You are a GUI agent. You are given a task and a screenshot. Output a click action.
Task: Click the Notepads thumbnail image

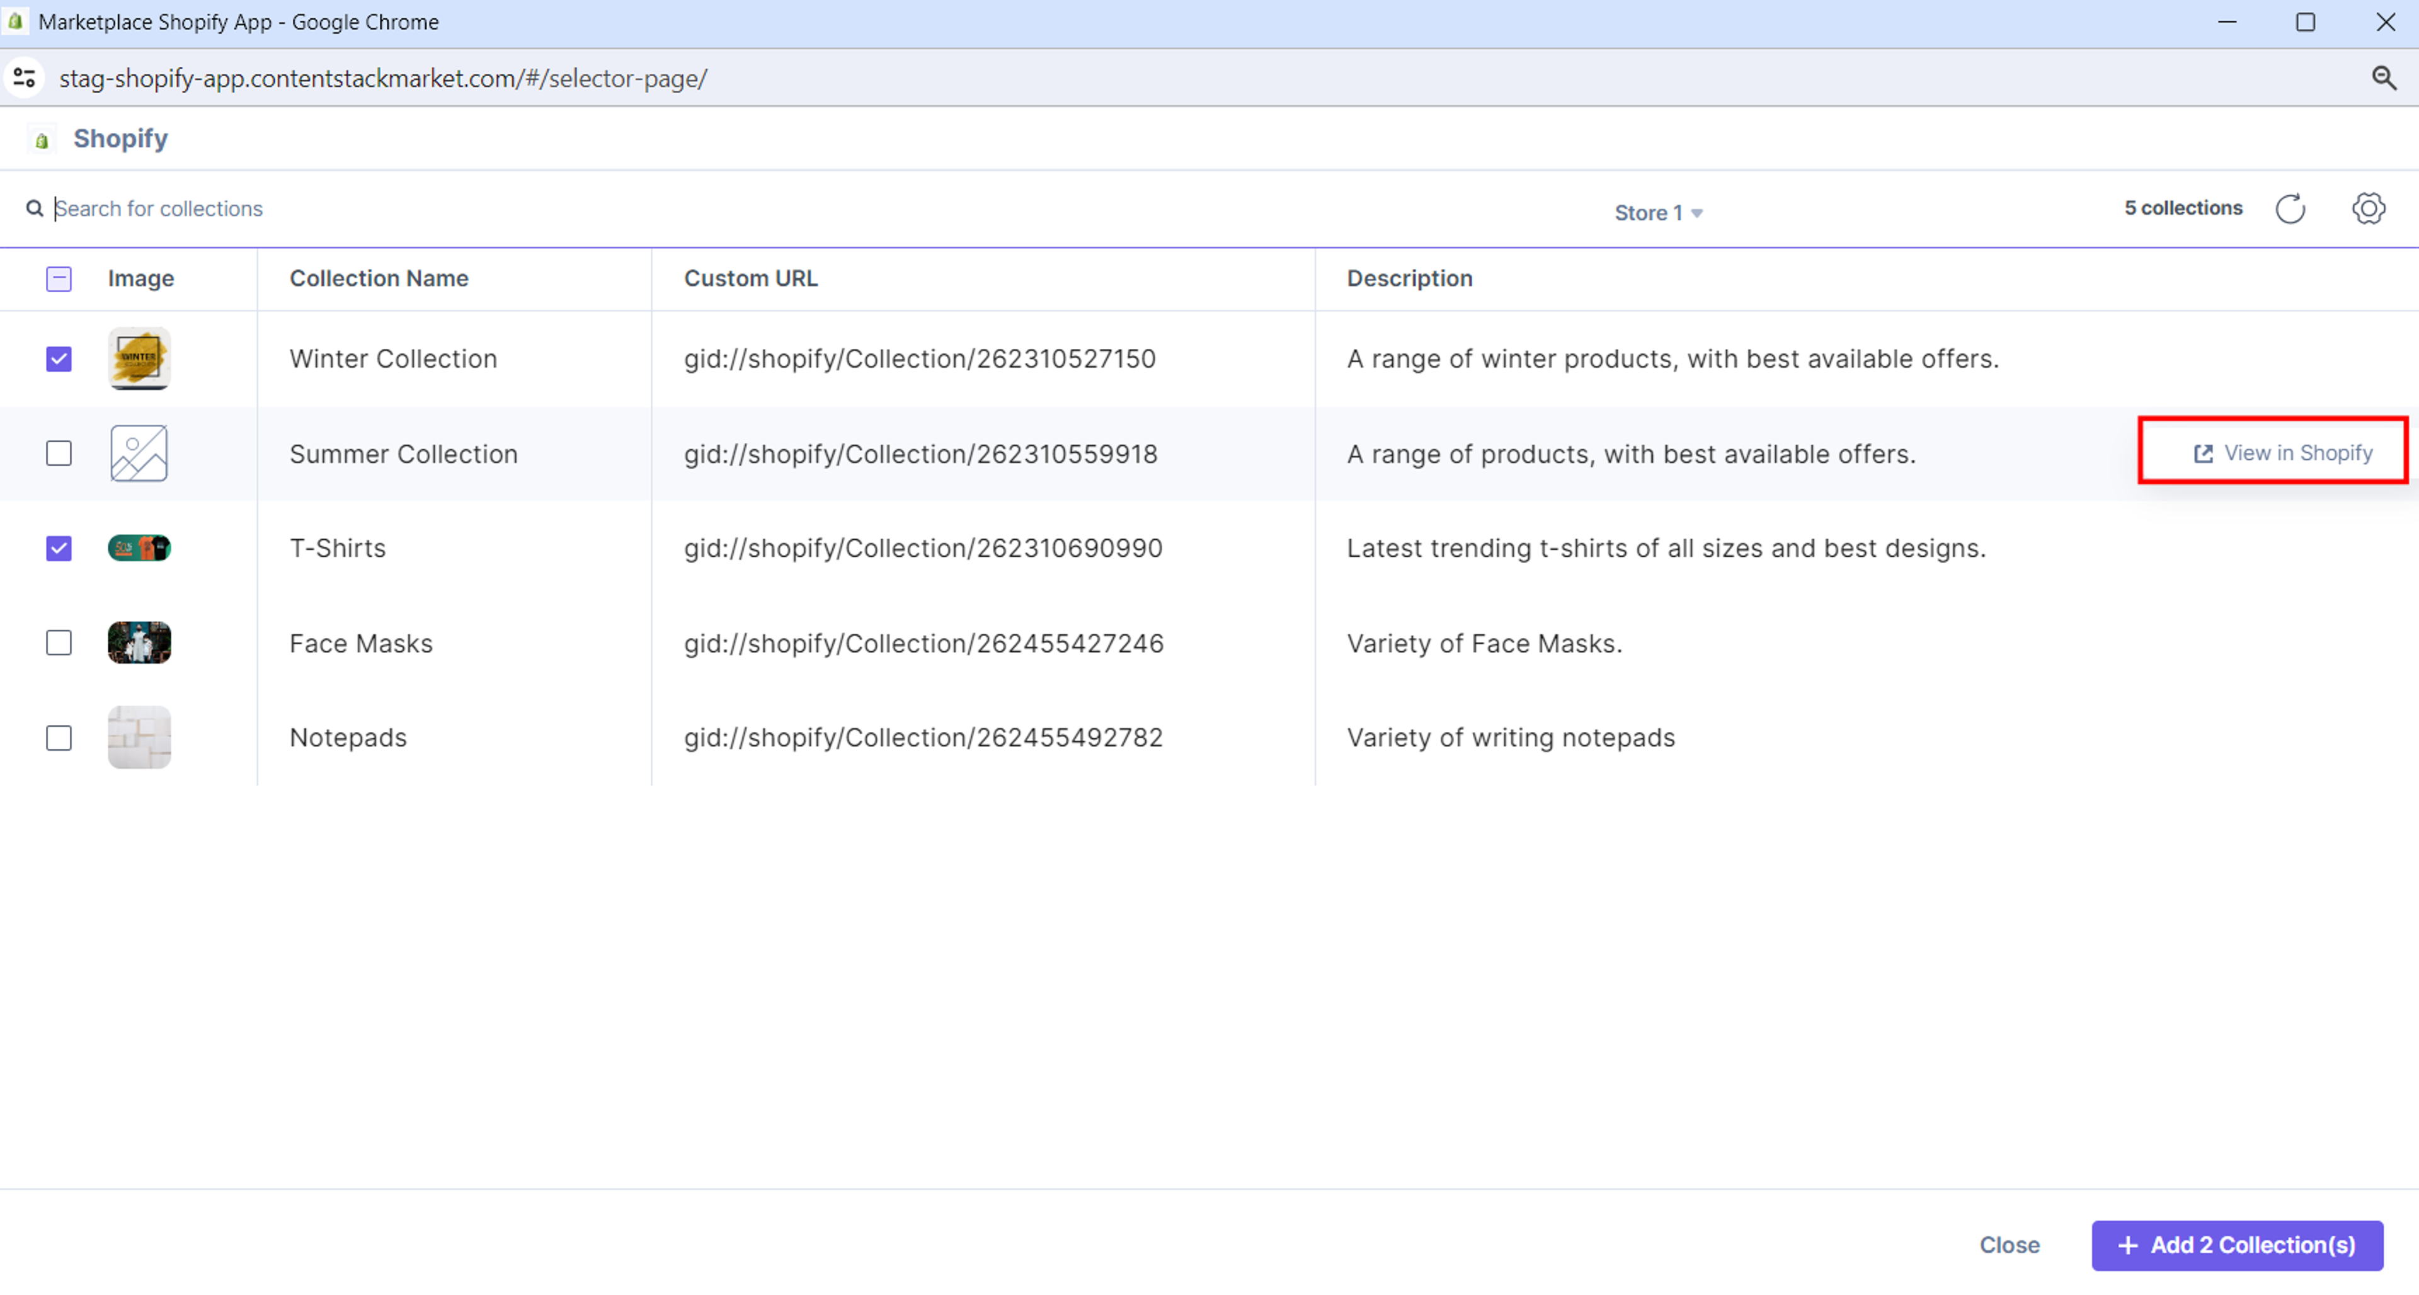coord(139,738)
